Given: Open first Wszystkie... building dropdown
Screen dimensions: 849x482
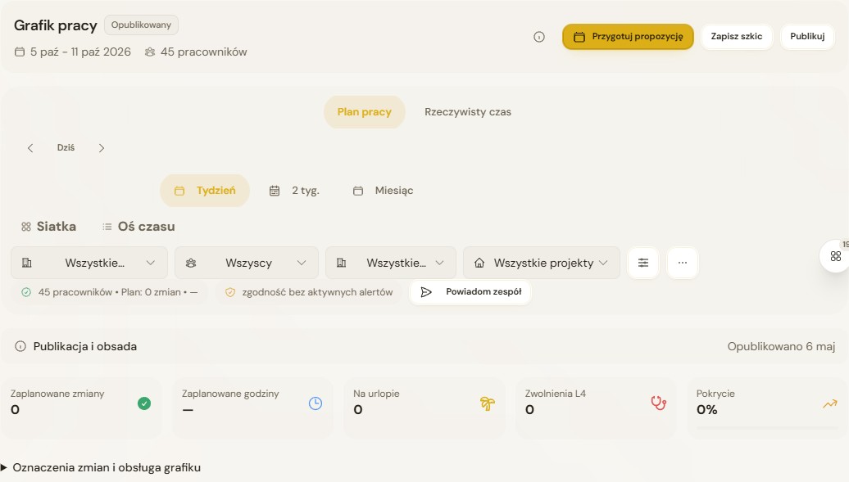Looking at the screenshot, I should [x=89, y=263].
